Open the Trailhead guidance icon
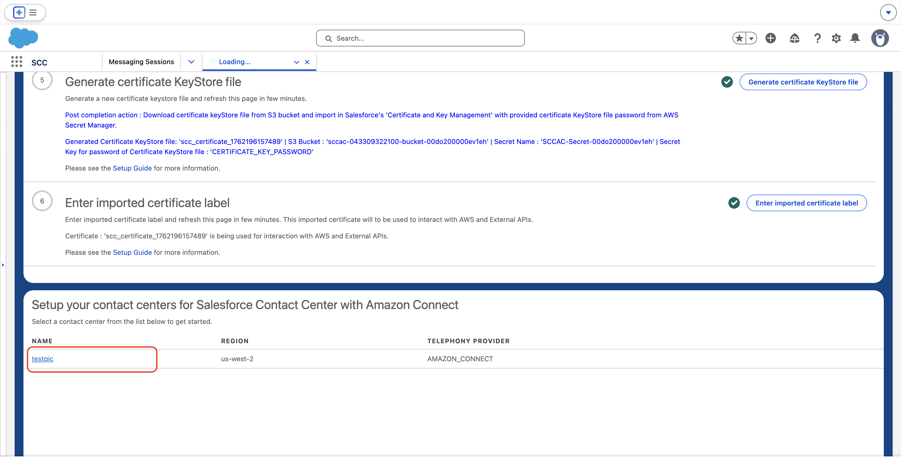 tap(794, 38)
